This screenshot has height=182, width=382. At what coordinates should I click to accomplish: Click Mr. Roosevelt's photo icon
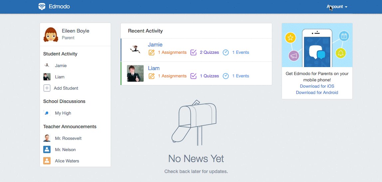click(x=47, y=138)
